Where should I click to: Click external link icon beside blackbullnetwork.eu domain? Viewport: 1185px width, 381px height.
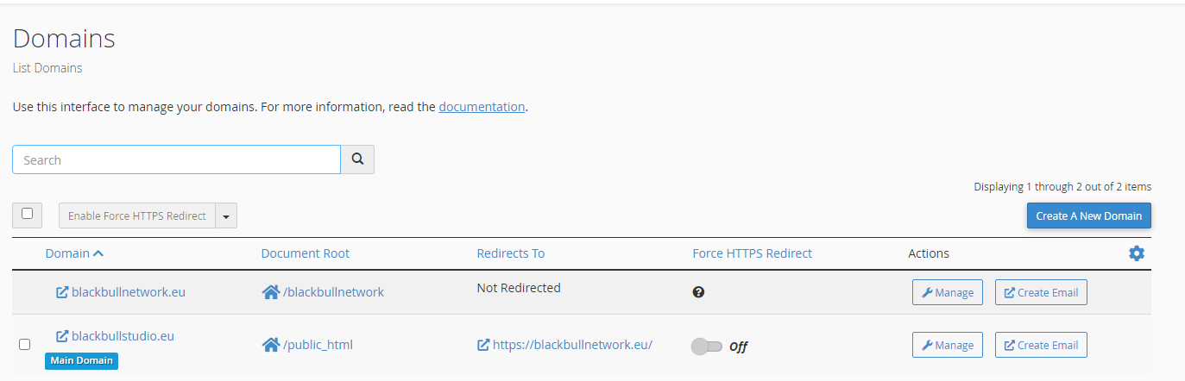tap(62, 292)
